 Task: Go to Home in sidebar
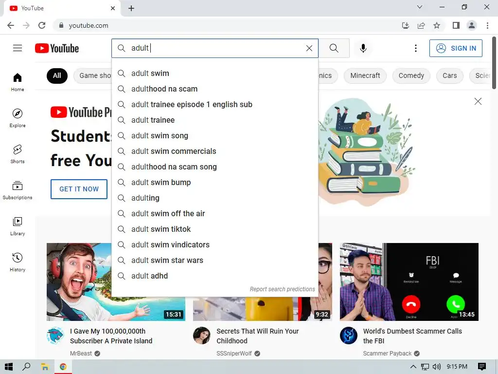coord(18,82)
